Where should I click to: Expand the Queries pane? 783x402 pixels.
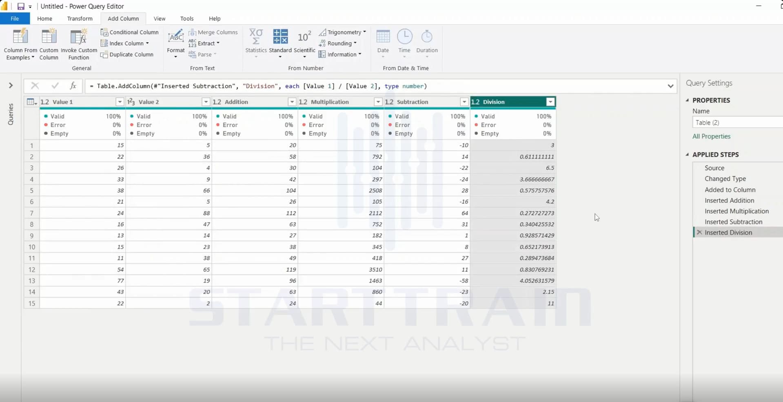tap(11, 85)
